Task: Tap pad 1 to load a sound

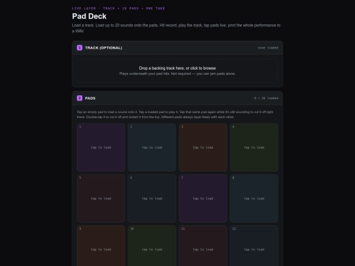Action: 101,147
